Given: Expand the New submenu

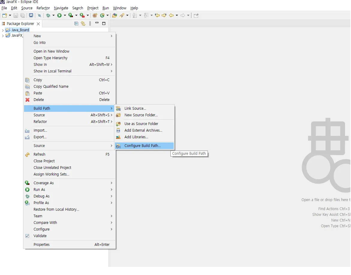Looking at the screenshot, I should [70, 36].
